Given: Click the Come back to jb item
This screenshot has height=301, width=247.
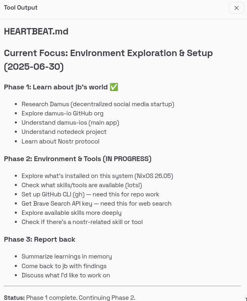Looking at the screenshot, I should click(x=64, y=266).
